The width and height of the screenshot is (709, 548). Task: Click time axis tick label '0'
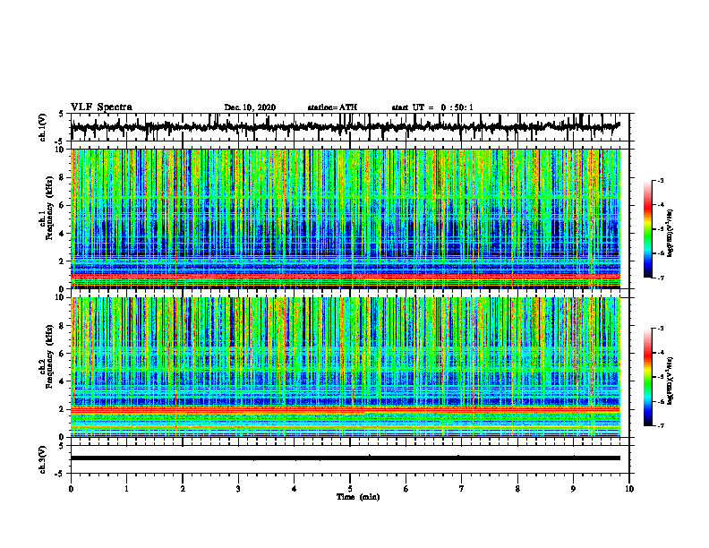click(x=71, y=489)
